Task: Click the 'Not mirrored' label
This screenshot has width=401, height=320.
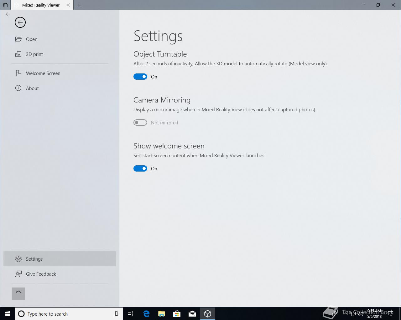Action: coord(164,122)
